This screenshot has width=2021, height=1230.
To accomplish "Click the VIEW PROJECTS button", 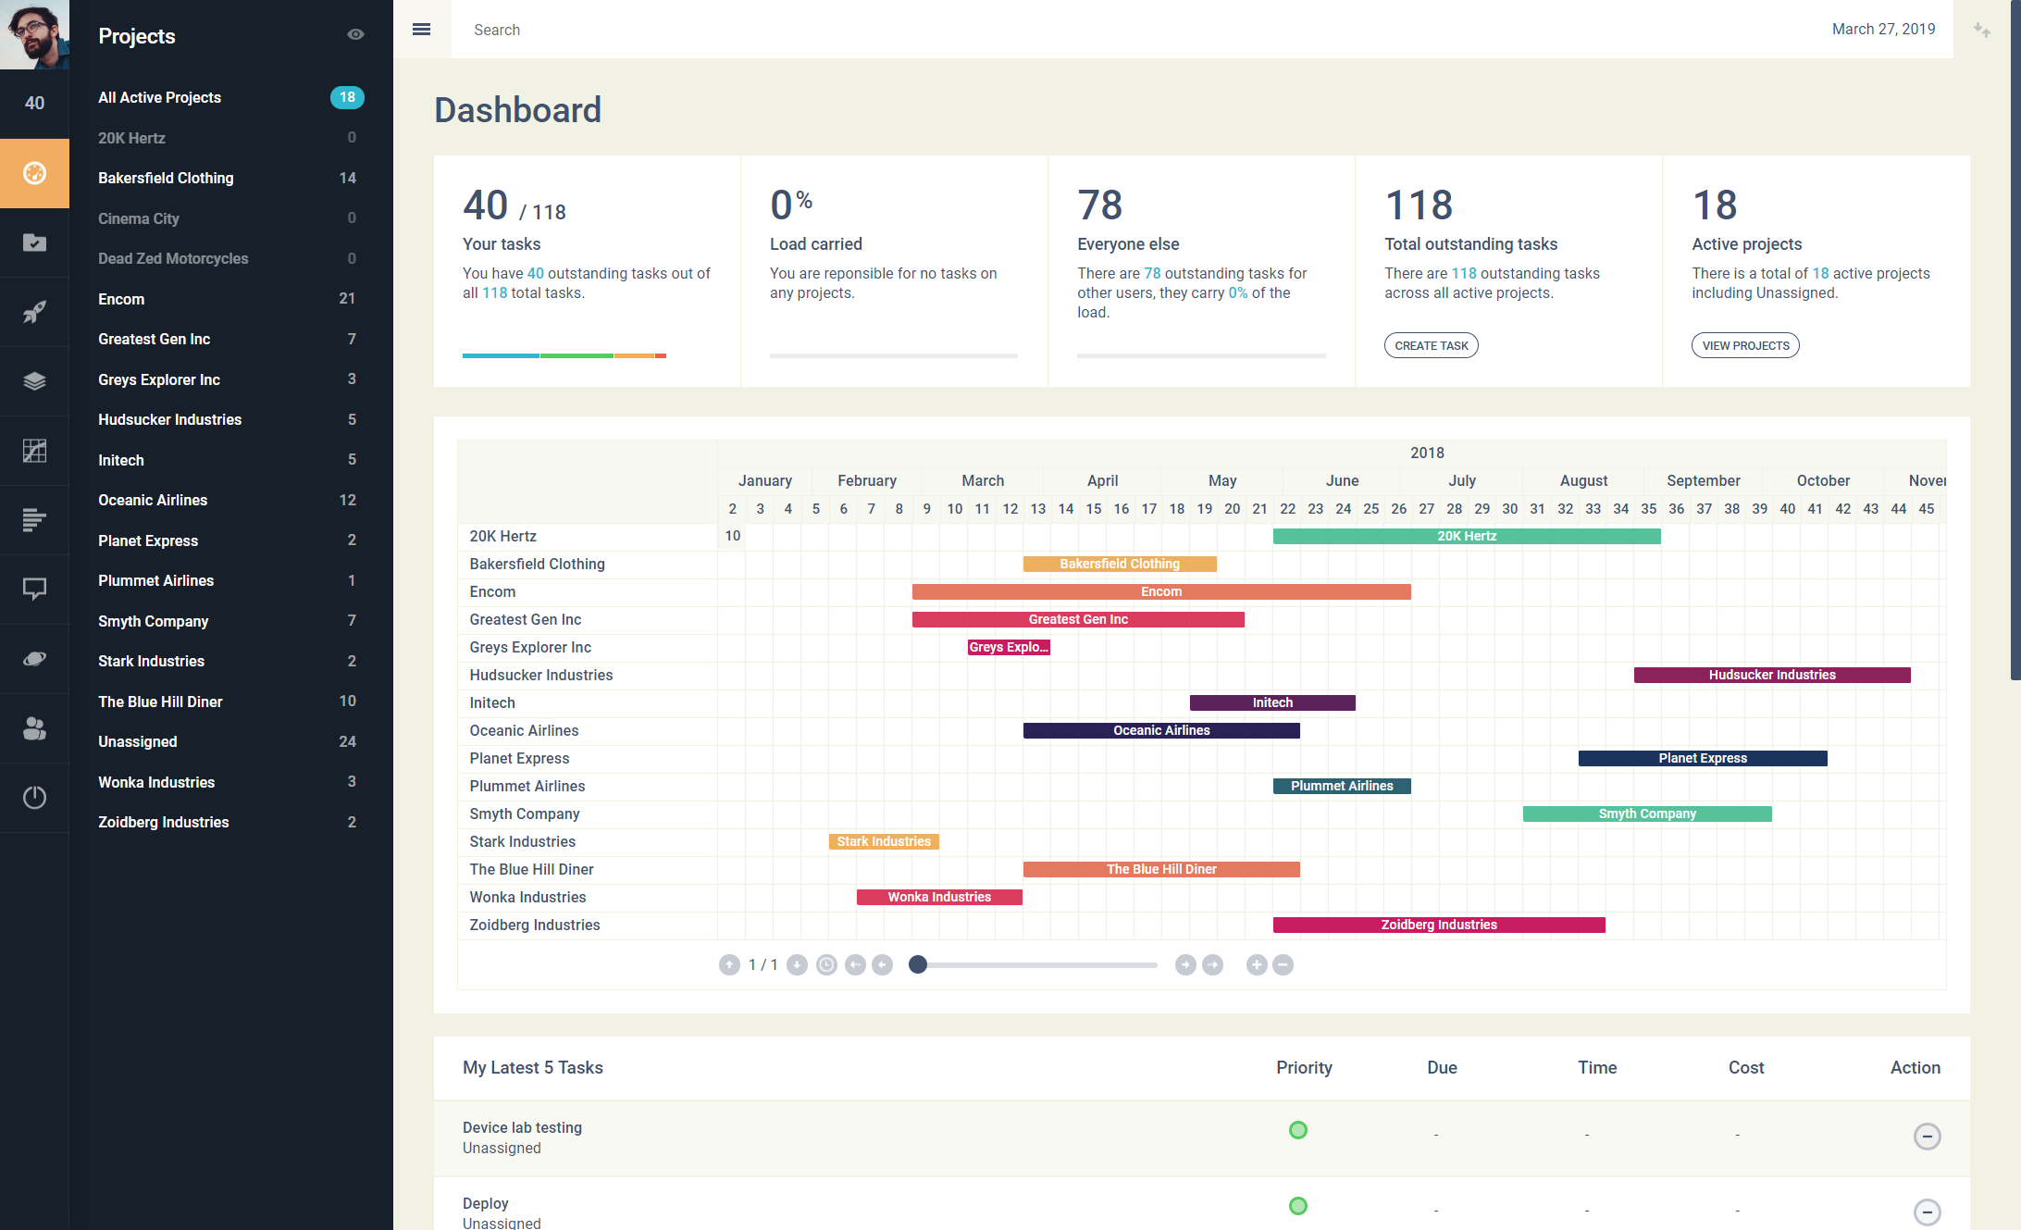I will [1744, 345].
